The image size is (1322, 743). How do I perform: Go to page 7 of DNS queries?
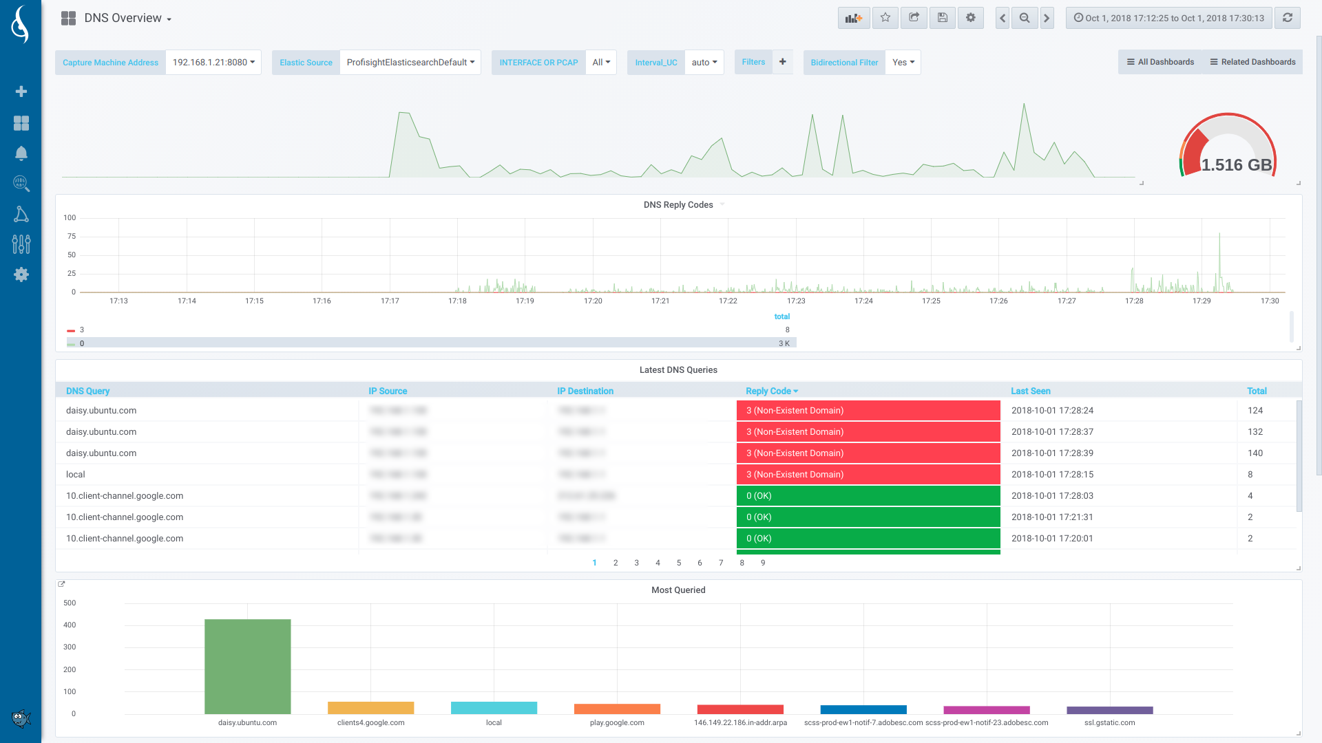point(721,563)
